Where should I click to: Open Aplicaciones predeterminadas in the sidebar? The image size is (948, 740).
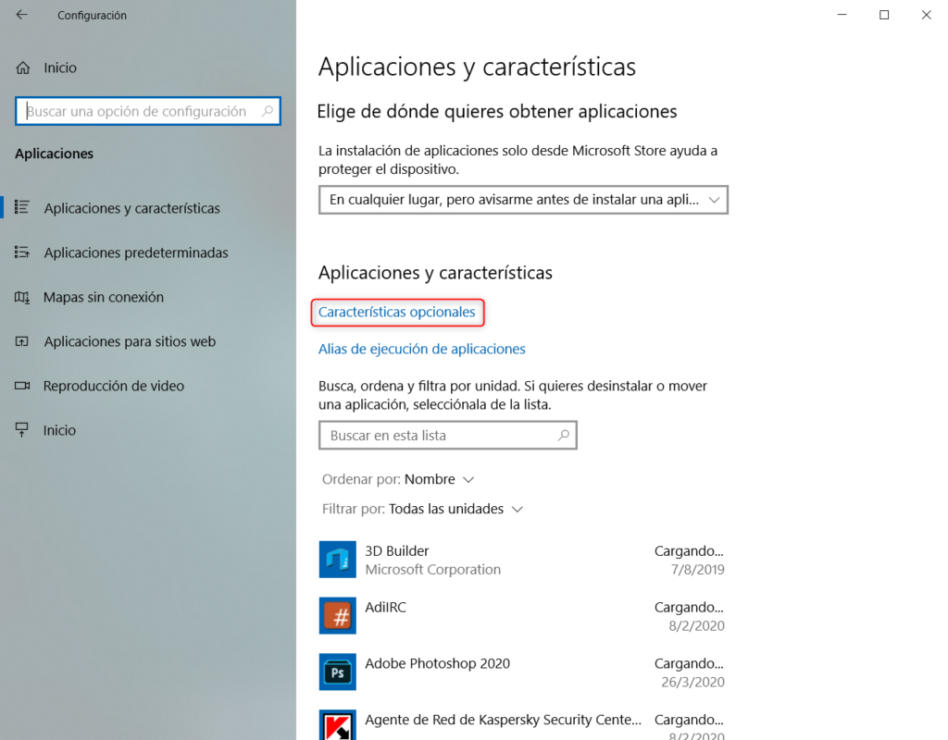[x=135, y=253]
